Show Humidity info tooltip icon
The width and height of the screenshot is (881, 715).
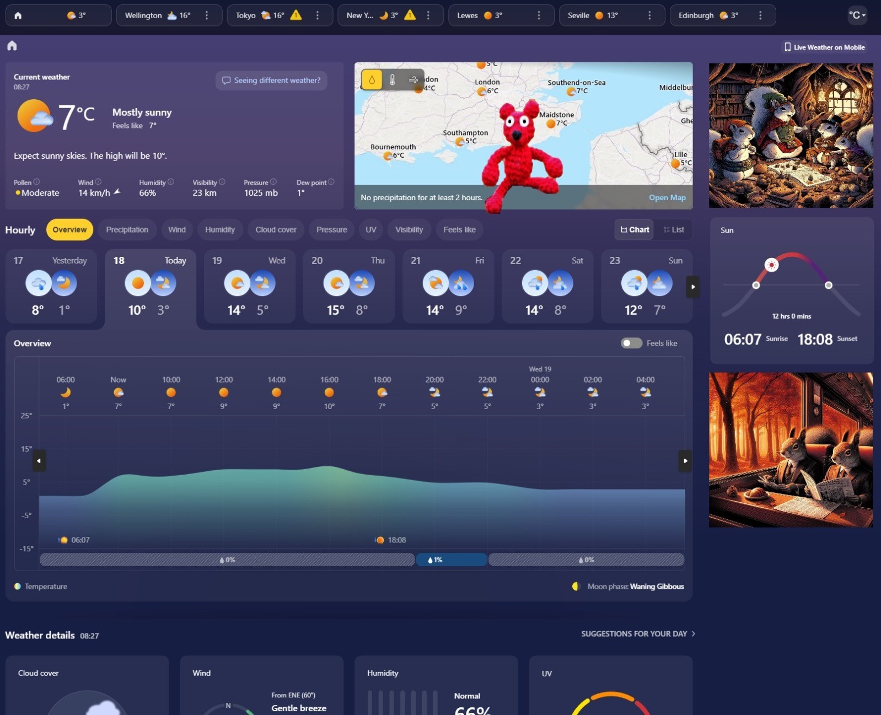pos(171,182)
